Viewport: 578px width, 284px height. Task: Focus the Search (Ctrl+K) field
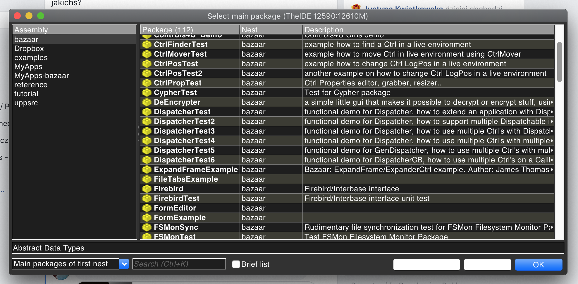coord(179,264)
